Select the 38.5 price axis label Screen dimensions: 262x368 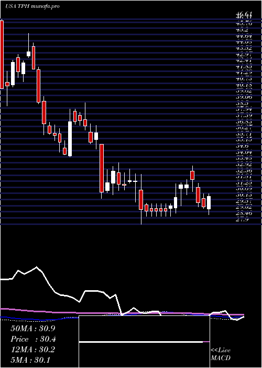[x=242, y=104]
